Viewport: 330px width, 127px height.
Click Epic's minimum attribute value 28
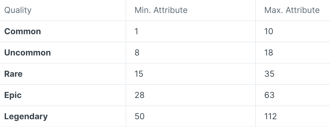point(139,95)
